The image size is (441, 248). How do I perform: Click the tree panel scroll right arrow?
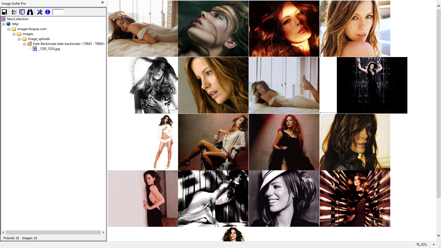pos(103,233)
